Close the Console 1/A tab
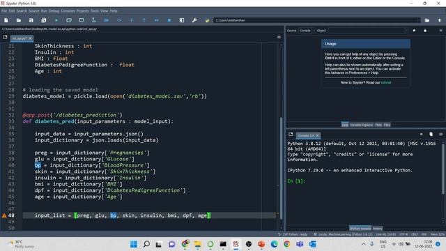 click(317, 135)
